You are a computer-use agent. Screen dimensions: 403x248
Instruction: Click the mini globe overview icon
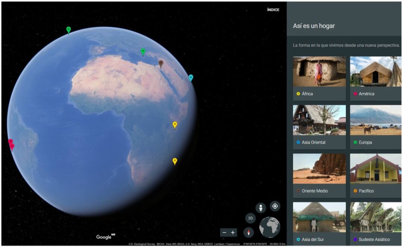coord(270,227)
